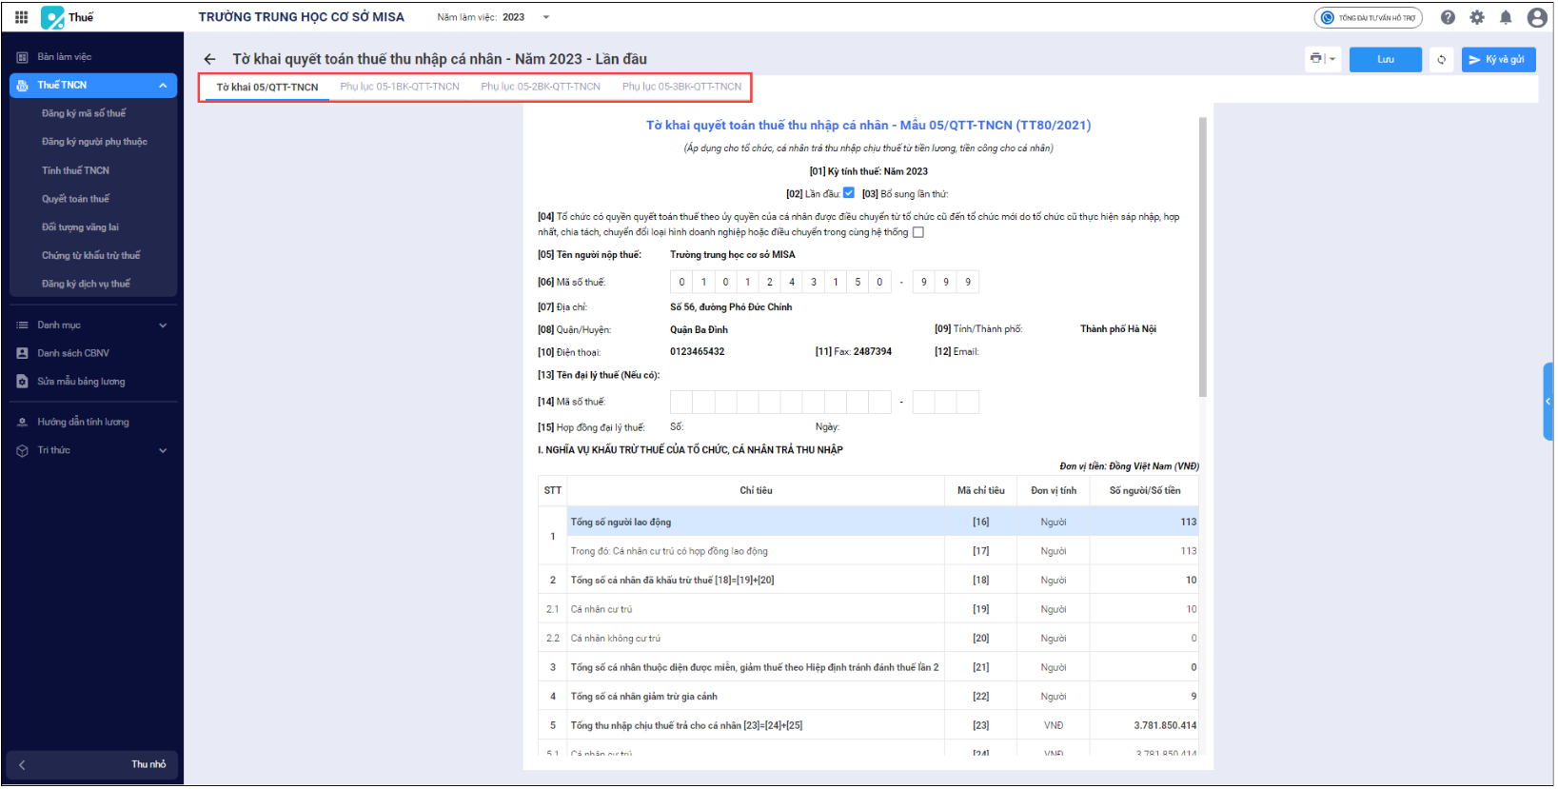Click the Trường trung học cơ sở MISA name
1558x789 pixels.
[x=733, y=255]
